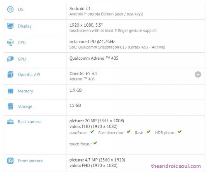The image size is (209, 172).
Task: Expand the OpenGL API details chevron
Action: pos(198,75)
